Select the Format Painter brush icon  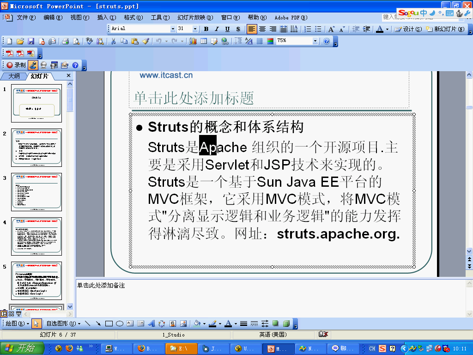tap(146, 41)
